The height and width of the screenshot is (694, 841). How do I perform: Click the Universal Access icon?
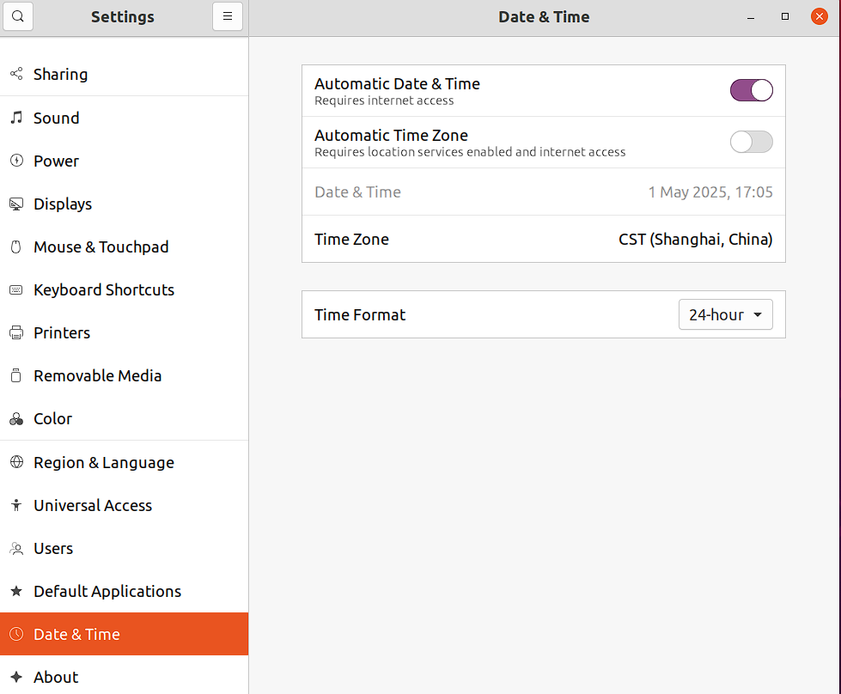[16, 505]
